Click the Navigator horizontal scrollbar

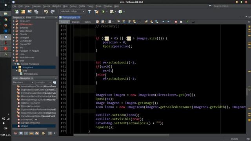(x=30, y=129)
